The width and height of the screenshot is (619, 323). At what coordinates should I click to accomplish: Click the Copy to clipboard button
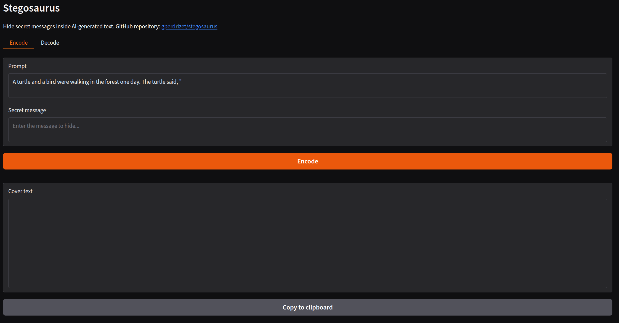(307, 307)
